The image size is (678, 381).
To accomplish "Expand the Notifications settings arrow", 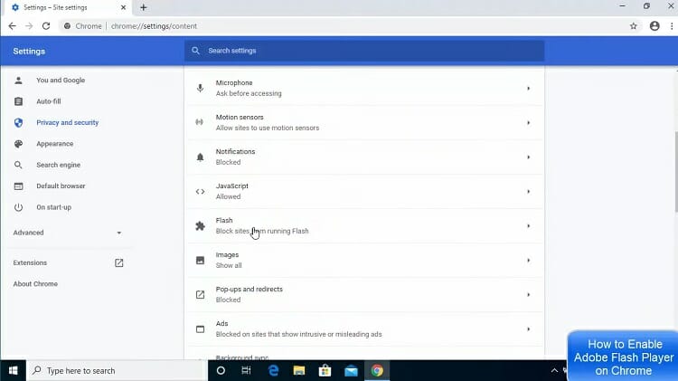I will click(529, 157).
